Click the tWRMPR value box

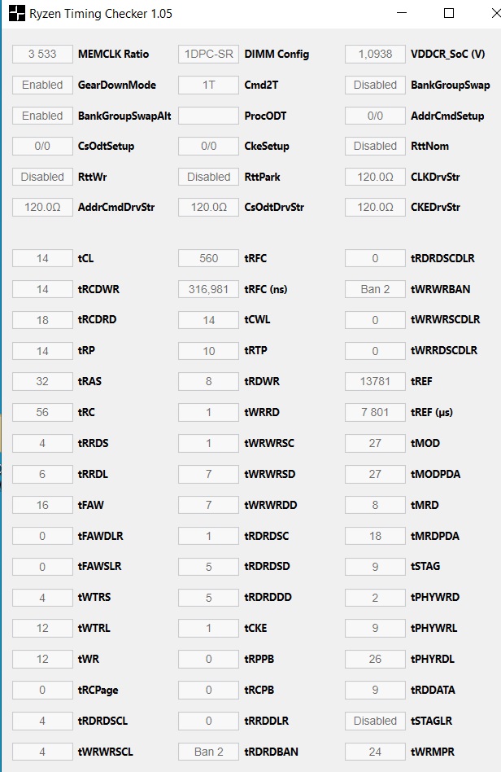(375, 752)
